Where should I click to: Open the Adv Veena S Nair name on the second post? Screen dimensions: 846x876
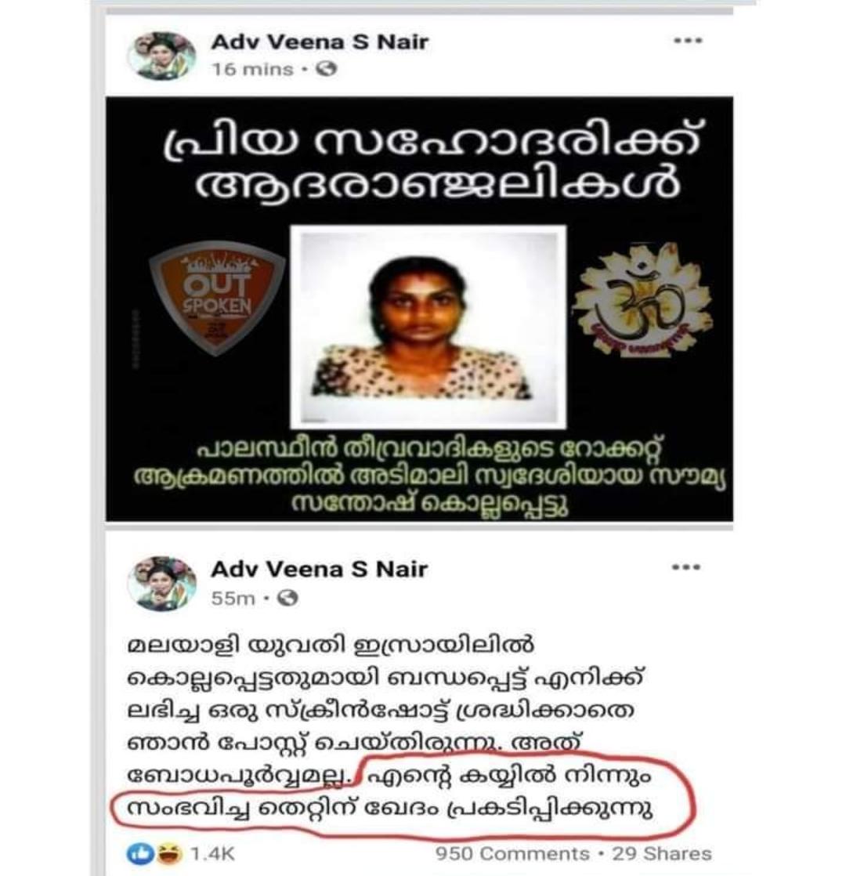[x=320, y=570]
